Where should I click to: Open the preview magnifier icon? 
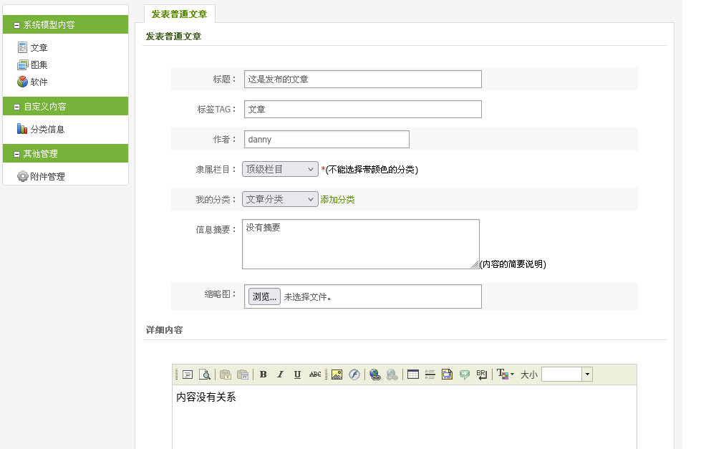click(x=205, y=375)
